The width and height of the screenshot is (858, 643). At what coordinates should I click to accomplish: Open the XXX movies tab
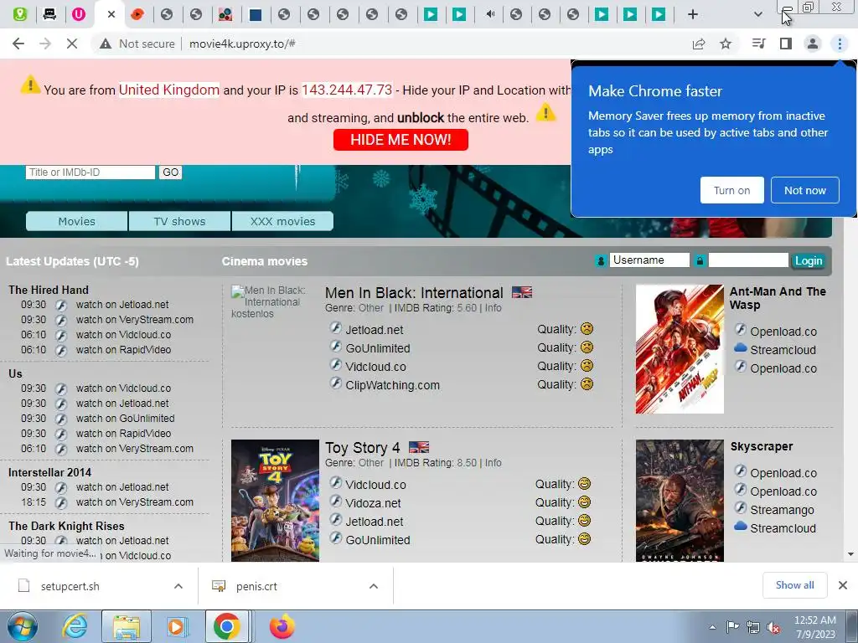pos(282,221)
